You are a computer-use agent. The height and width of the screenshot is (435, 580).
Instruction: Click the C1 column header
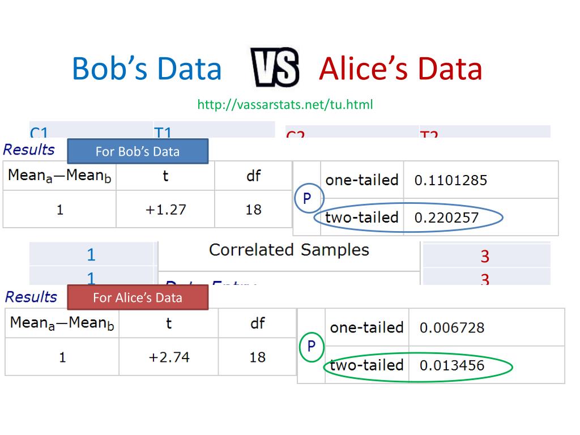point(39,133)
